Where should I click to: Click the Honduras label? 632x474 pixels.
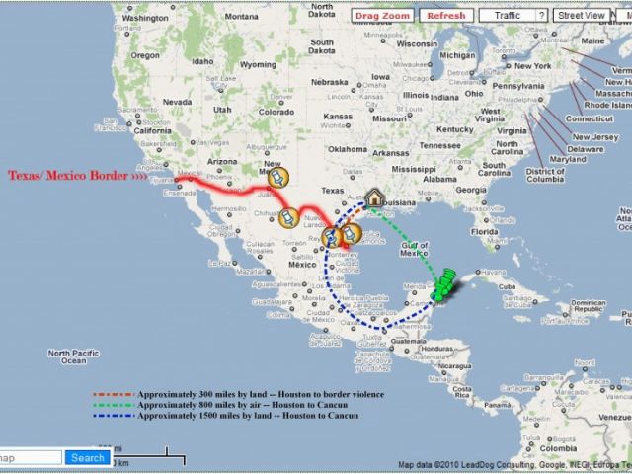coord(438,349)
